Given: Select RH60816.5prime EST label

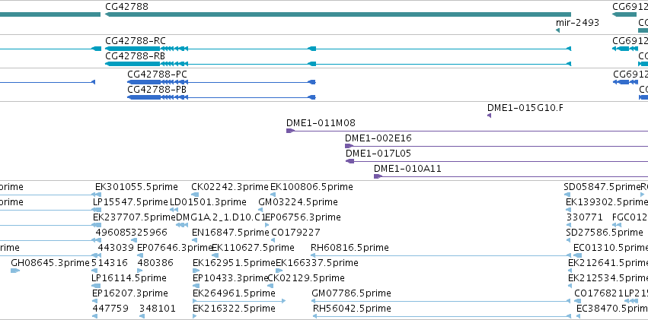Looking at the screenshot, I should click(x=350, y=248).
